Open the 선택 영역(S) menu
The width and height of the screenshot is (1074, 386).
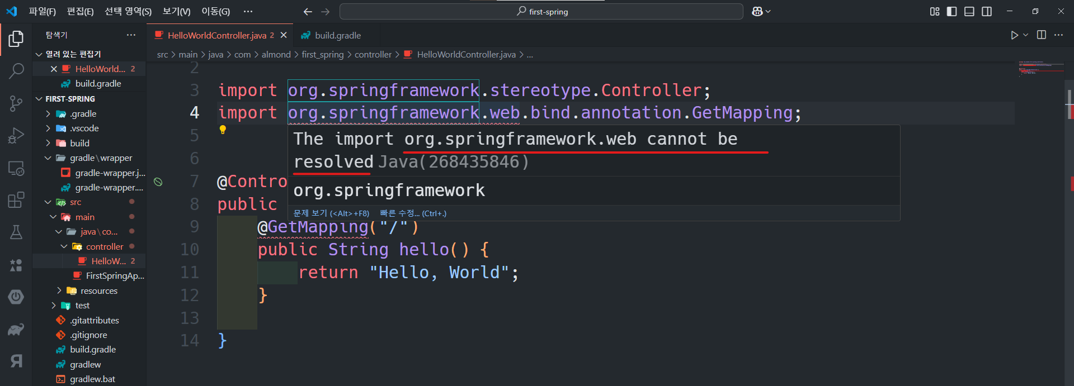128,11
